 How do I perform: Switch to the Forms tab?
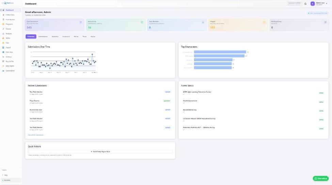pyautogui.click(x=76, y=37)
